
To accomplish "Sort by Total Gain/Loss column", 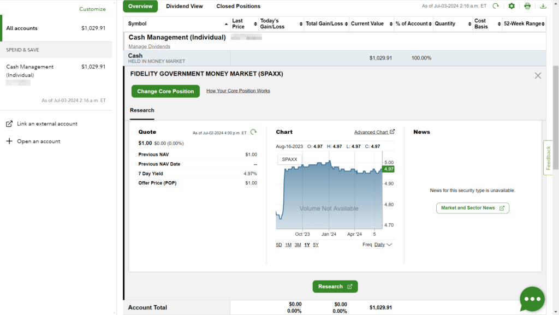I will click(346, 24).
